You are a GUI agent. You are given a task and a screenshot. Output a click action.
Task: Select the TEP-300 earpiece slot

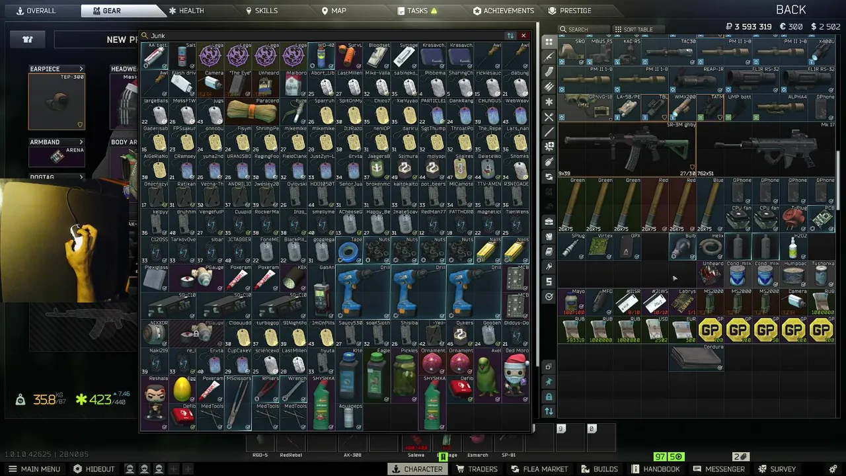click(57, 102)
